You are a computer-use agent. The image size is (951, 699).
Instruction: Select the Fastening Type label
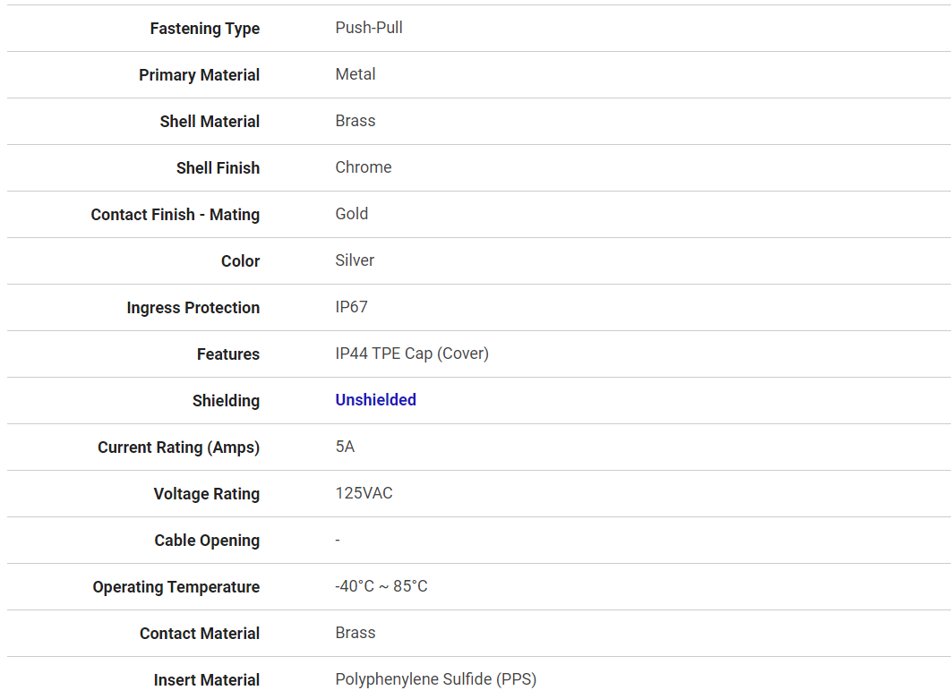click(x=205, y=29)
